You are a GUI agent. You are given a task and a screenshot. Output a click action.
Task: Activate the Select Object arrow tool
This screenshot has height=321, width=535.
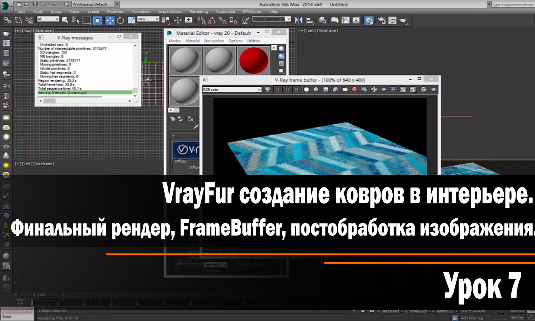tap(65, 20)
